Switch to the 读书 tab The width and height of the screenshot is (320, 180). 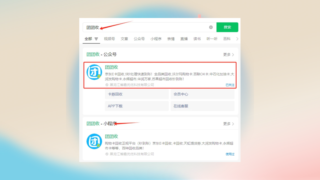point(197,39)
